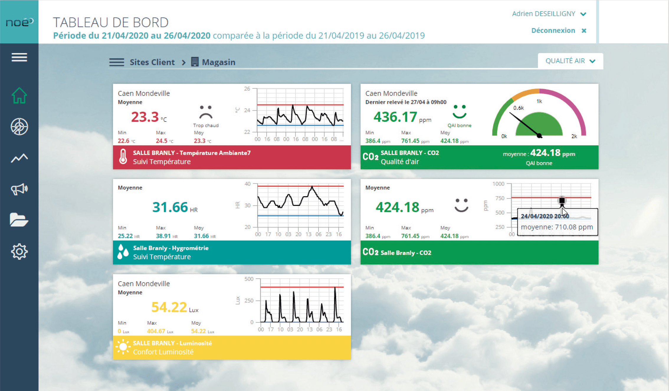This screenshot has height=391, width=669.
Task: Open the SALLE BRANLY Température Ambiante7 banner
Action: pos(232,157)
